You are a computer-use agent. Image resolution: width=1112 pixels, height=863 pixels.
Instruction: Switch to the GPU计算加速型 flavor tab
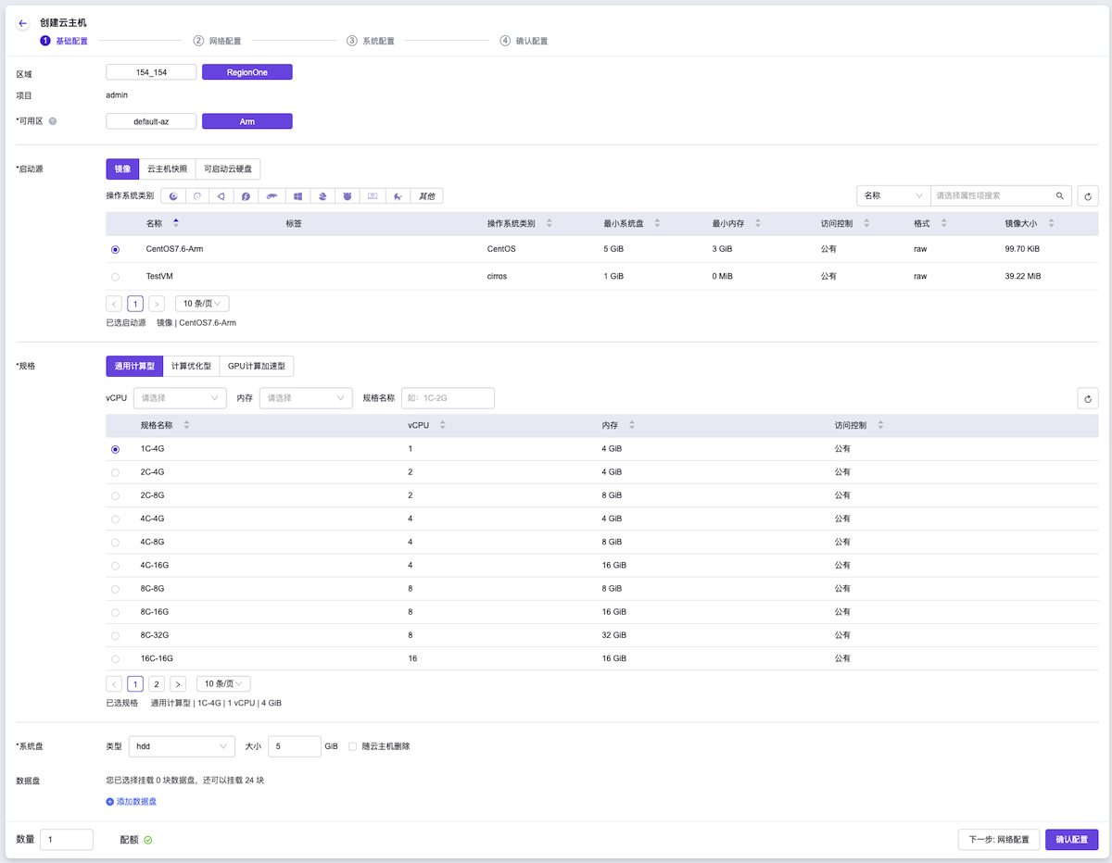pos(257,367)
